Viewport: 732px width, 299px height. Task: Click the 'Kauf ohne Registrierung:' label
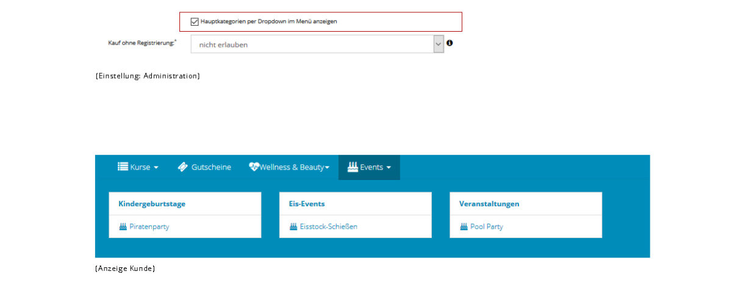[x=142, y=43]
